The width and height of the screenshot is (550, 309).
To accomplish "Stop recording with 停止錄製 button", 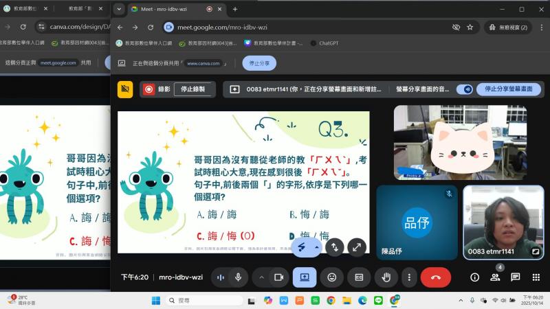I will [192, 89].
